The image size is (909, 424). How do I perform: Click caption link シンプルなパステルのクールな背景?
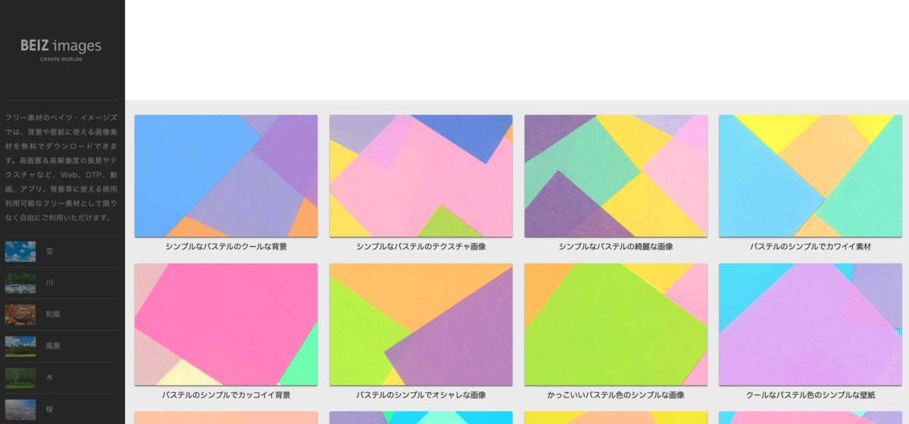[x=226, y=247]
